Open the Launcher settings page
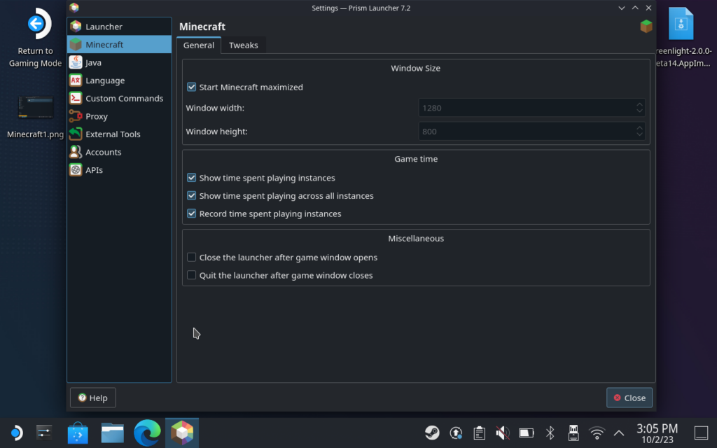The height and width of the screenshot is (448, 717). tap(119, 27)
